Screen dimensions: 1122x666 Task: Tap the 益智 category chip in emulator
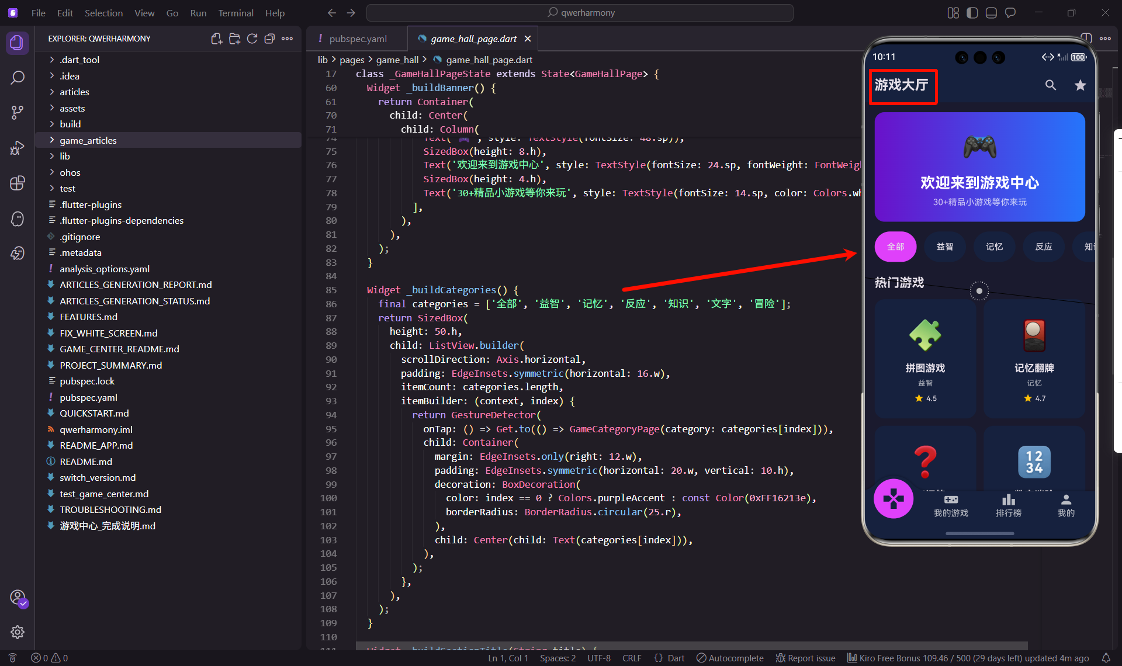point(944,247)
